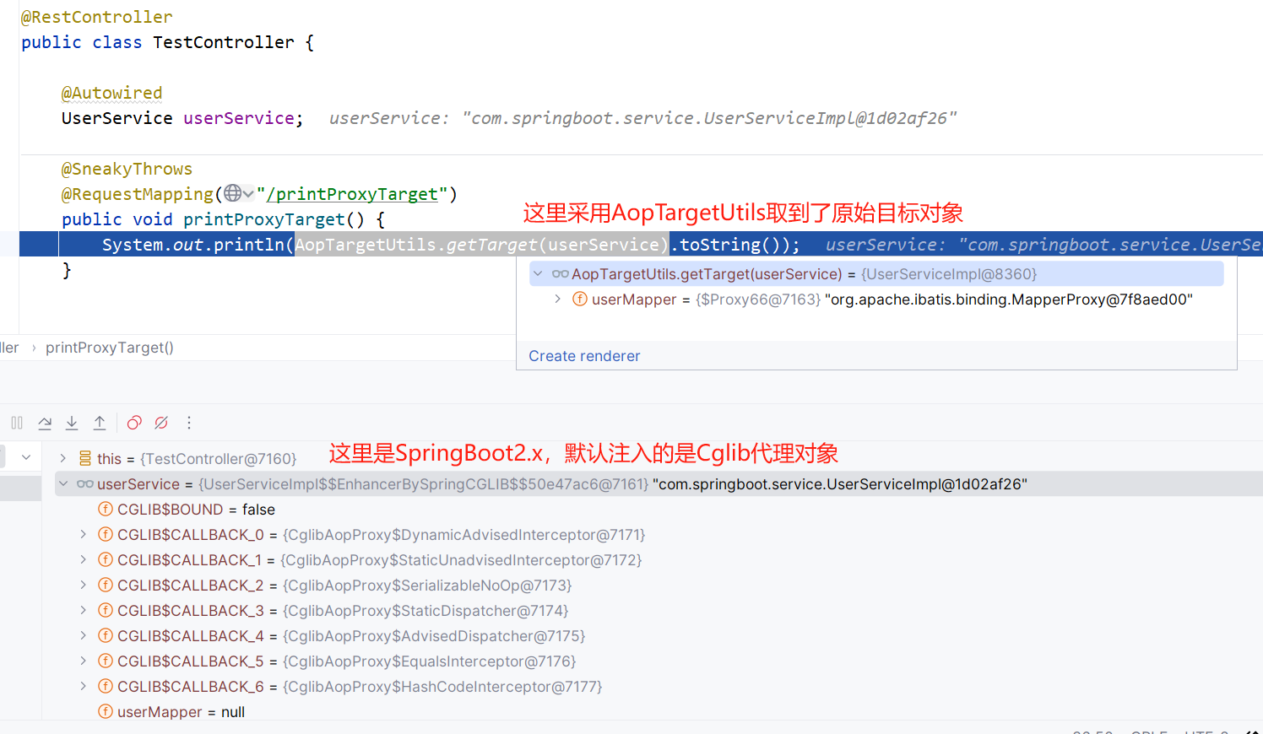Image resolution: width=1263 pixels, height=734 pixels.
Task: Expand the CGLIB$CALLBACK_3 node
Action: point(83,610)
